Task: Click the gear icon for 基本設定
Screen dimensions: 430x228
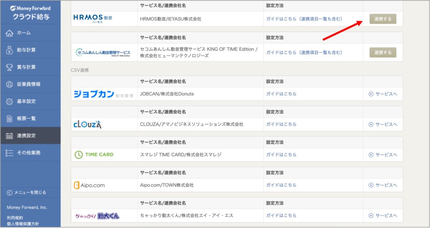Action: [9, 102]
